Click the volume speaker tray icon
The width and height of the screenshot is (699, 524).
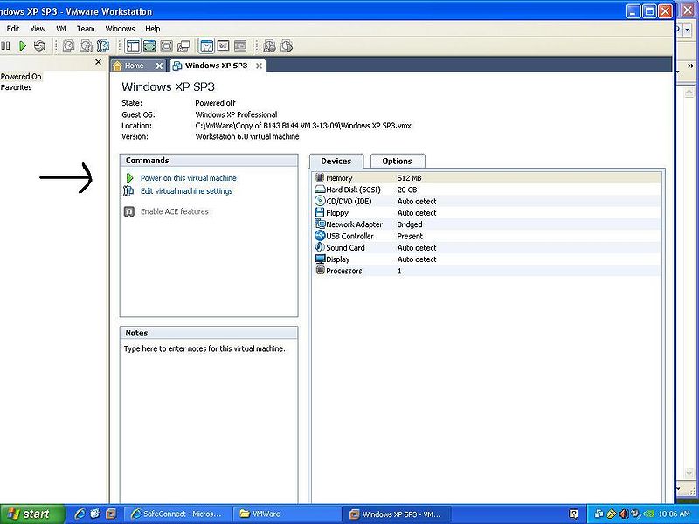[x=624, y=514]
